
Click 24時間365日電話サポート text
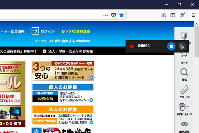coord(74,69)
